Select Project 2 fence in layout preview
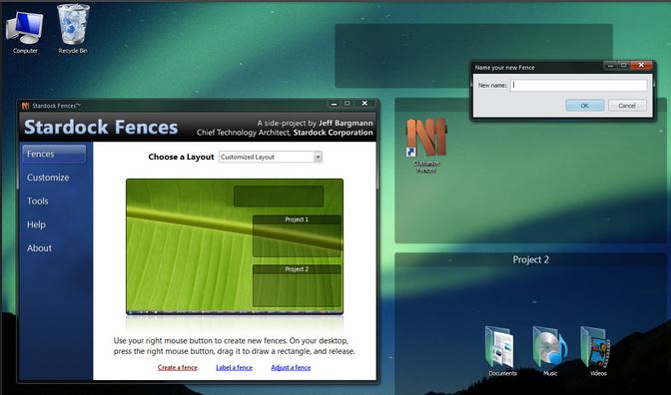Viewport: 671px width, 395px height. [297, 285]
